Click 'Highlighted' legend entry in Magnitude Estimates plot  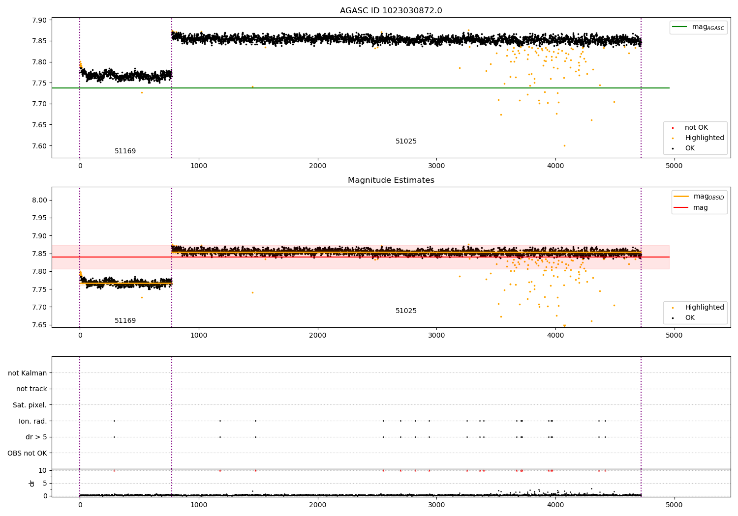click(x=698, y=308)
